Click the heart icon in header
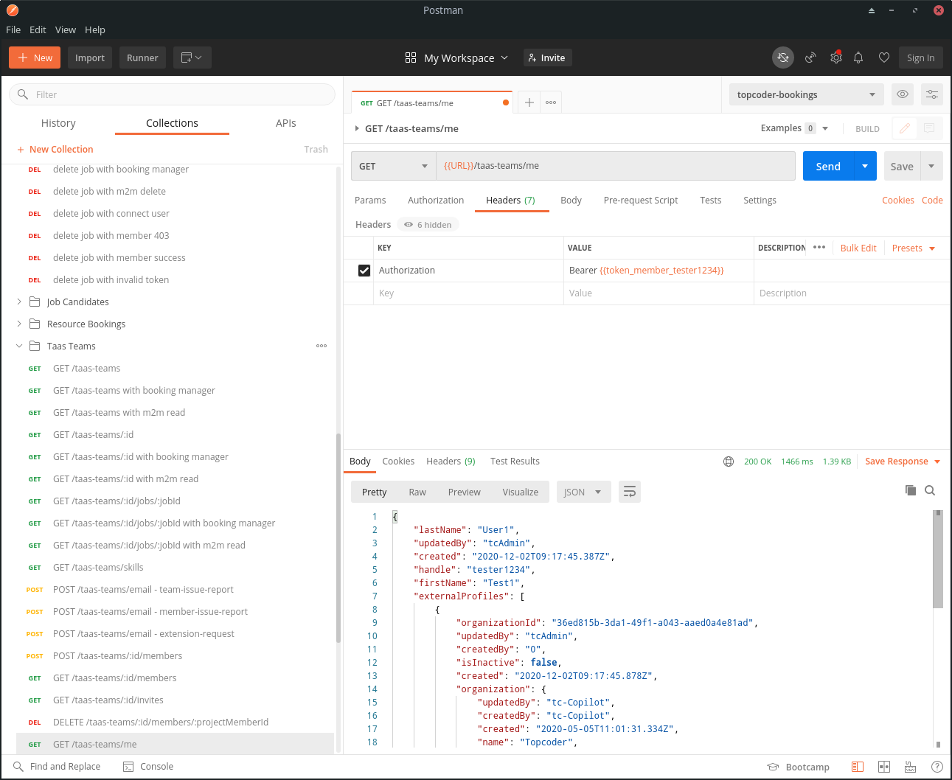 pyautogui.click(x=884, y=58)
